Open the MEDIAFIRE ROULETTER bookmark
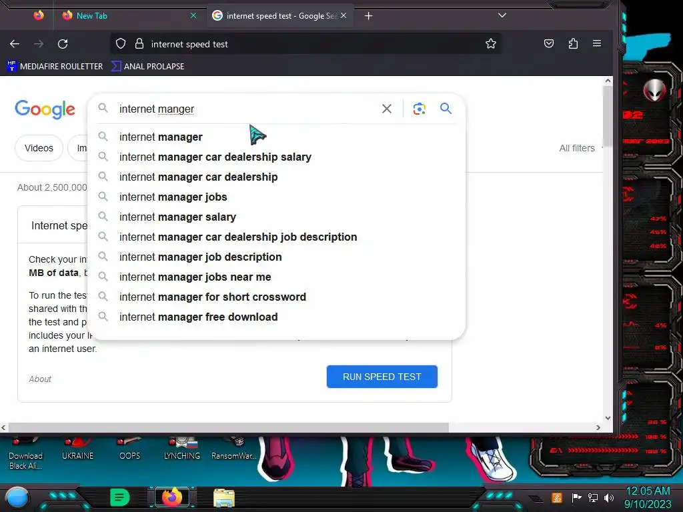The height and width of the screenshot is (512, 683). click(55, 66)
